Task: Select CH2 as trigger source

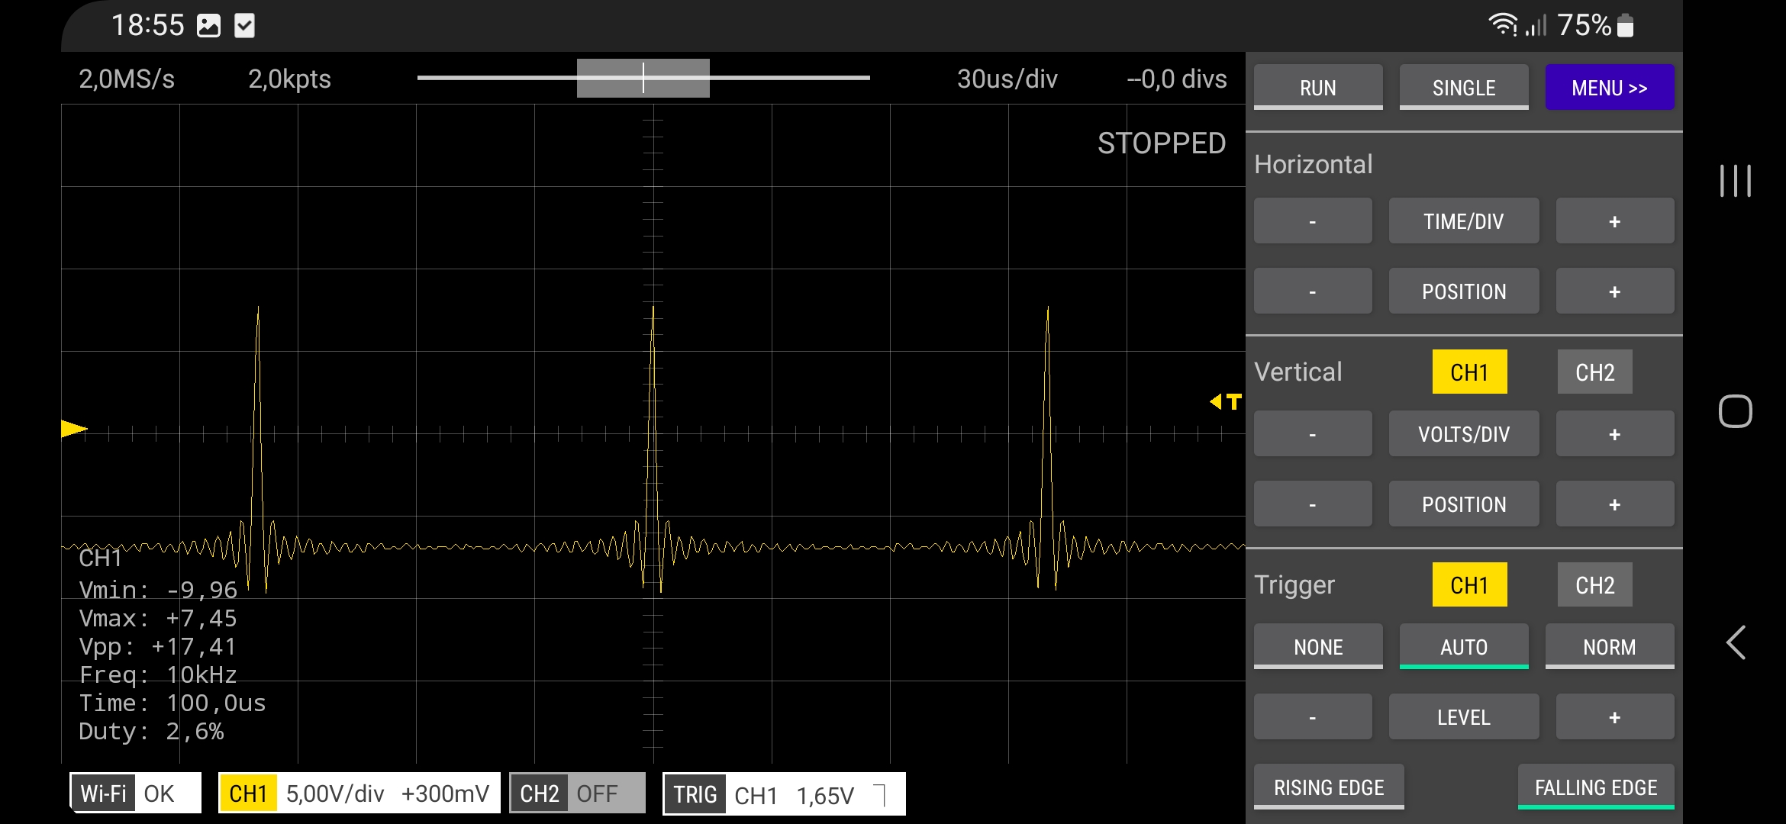Action: [1594, 584]
